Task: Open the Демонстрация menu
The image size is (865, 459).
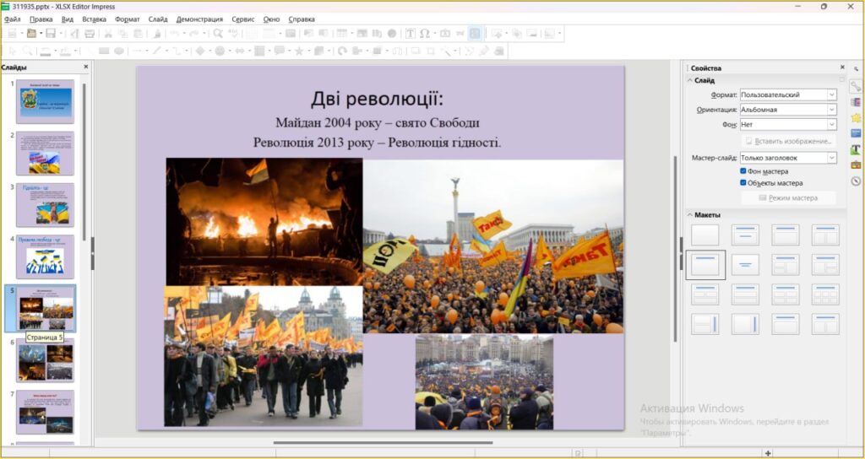Action: pyautogui.click(x=199, y=19)
